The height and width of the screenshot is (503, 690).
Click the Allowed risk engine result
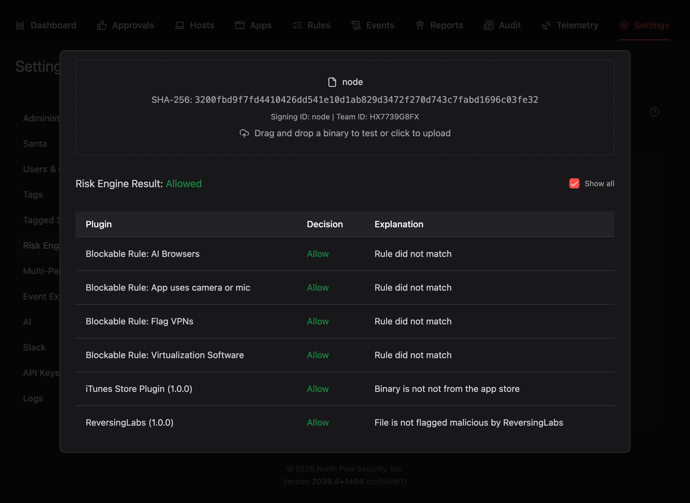coord(184,184)
